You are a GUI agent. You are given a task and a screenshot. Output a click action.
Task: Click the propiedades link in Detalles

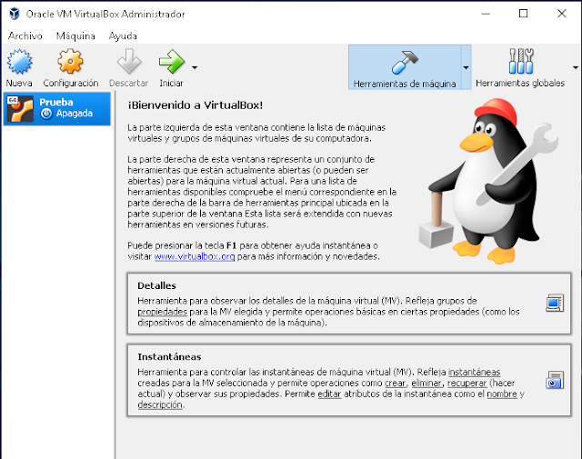click(x=162, y=312)
